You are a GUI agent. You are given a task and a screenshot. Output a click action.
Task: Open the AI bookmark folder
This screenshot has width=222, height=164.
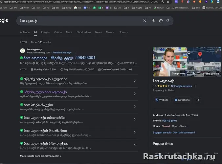tap(148, 8)
